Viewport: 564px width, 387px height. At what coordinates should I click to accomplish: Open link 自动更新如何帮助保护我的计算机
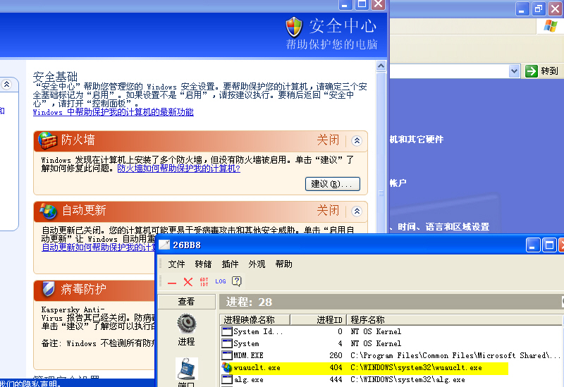pyautogui.click(x=99, y=247)
